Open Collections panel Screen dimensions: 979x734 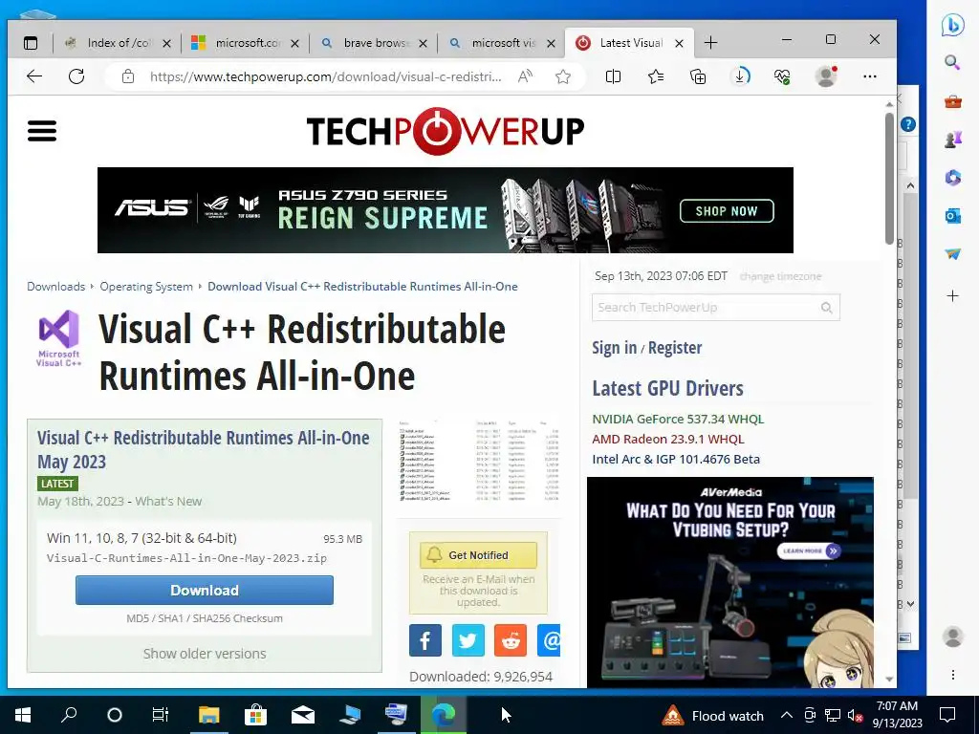(x=697, y=76)
